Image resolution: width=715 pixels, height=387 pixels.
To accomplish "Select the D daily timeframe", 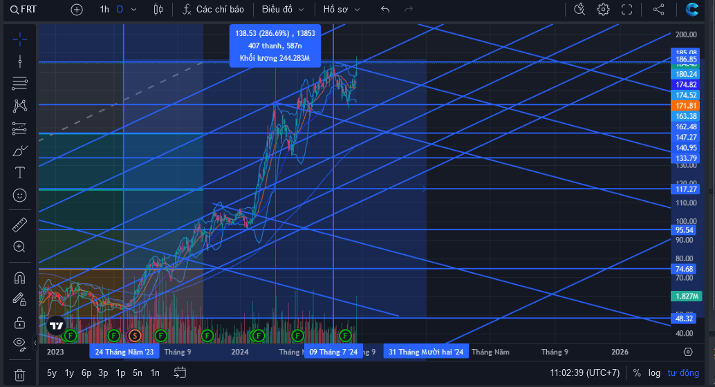I will click(120, 9).
